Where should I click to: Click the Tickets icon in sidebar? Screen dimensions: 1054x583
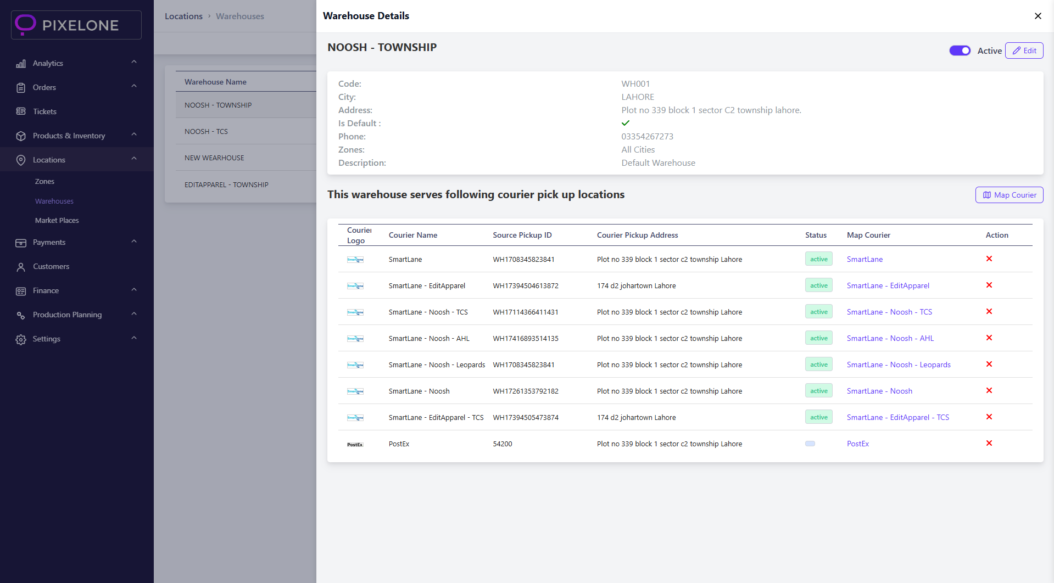point(21,111)
